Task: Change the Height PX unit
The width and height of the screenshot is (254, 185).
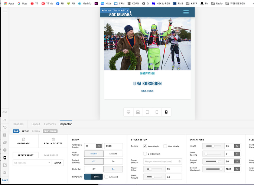Action: pos(237,146)
